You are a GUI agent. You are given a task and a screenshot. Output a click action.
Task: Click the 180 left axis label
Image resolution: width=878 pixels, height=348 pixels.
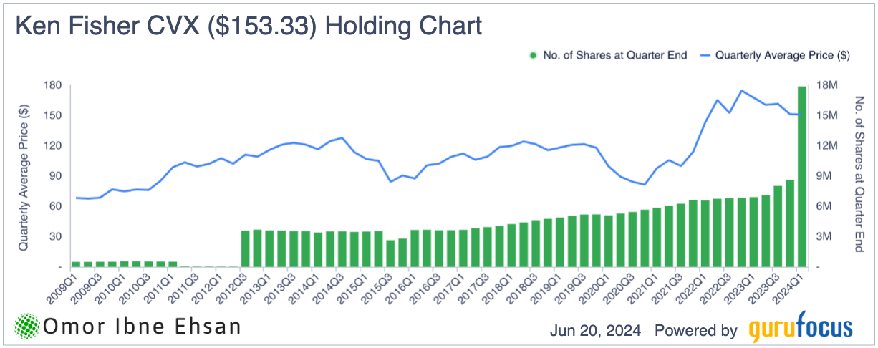(53, 85)
